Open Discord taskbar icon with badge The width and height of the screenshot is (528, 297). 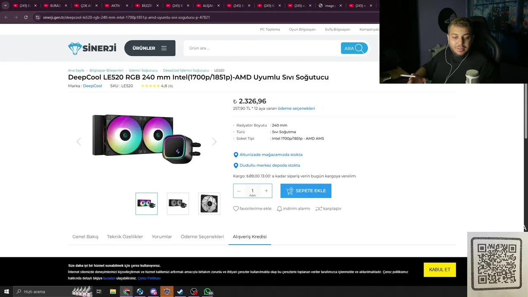point(153,292)
